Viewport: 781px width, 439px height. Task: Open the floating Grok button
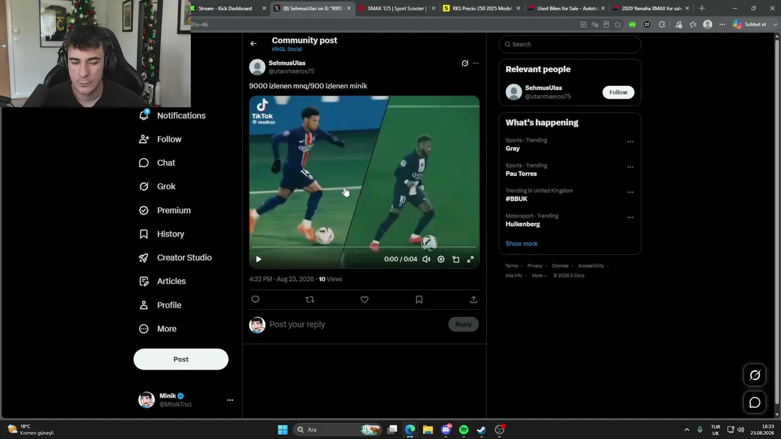tap(755, 376)
